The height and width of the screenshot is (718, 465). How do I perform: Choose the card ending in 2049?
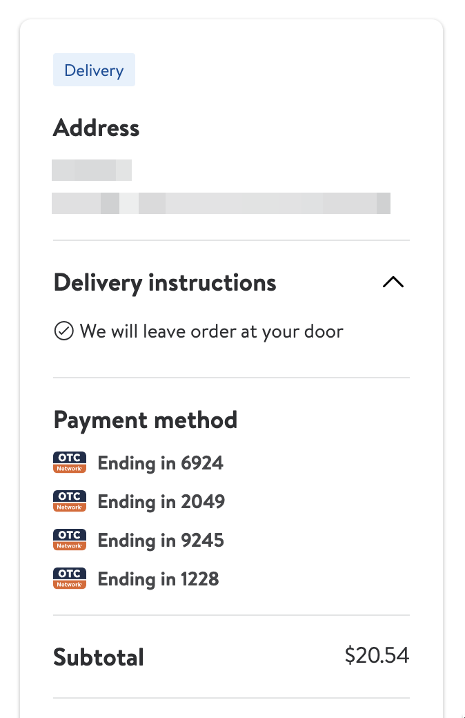click(x=161, y=501)
